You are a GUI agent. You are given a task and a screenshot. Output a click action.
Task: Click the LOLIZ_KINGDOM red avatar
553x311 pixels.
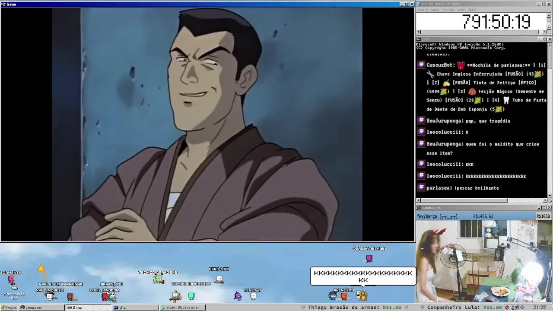(x=105, y=296)
